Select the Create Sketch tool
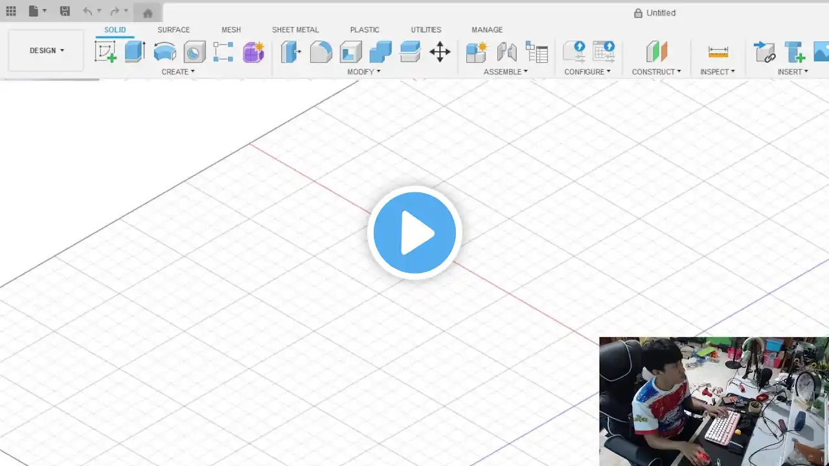This screenshot has height=466, width=829. [x=106, y=52]
